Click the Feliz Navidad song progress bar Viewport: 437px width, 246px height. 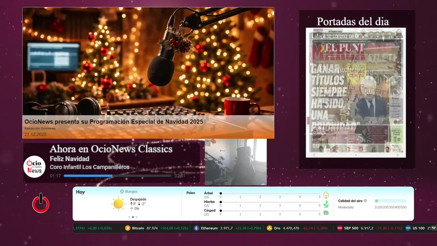tap(117, 176)
